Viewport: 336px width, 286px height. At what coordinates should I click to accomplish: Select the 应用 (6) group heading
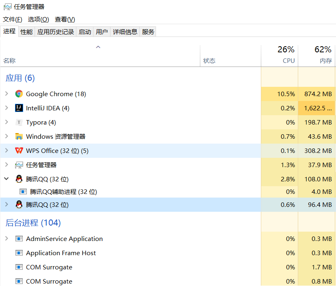(20, 78)
